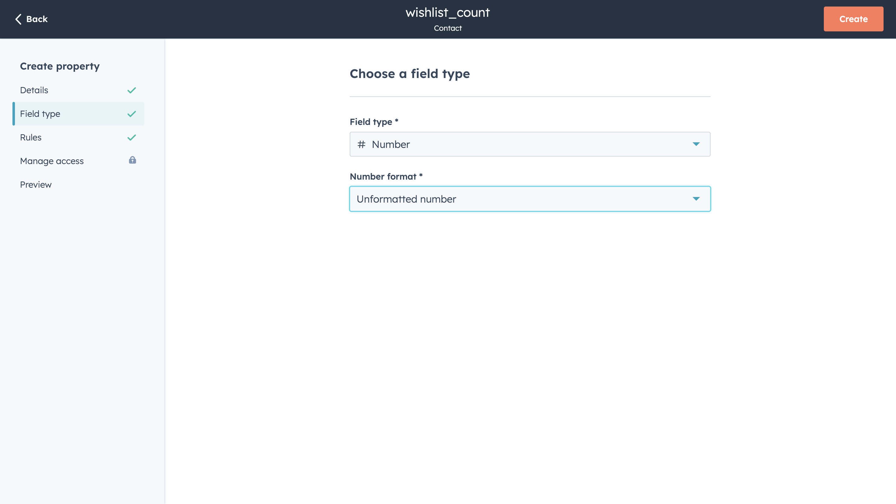
Task: Click the wishlist_count property title
Action: click(447, 12)
